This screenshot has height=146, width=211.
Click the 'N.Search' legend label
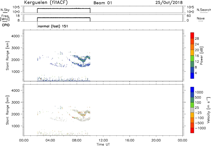click(x=204, y=10)
